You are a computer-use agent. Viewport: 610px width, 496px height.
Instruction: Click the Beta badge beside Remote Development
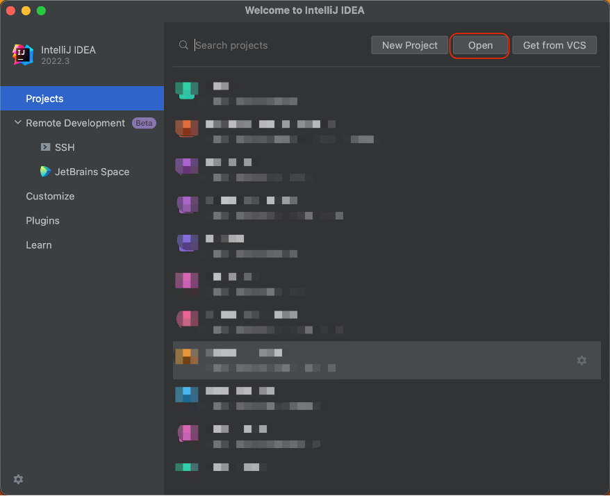click(144, 123)
